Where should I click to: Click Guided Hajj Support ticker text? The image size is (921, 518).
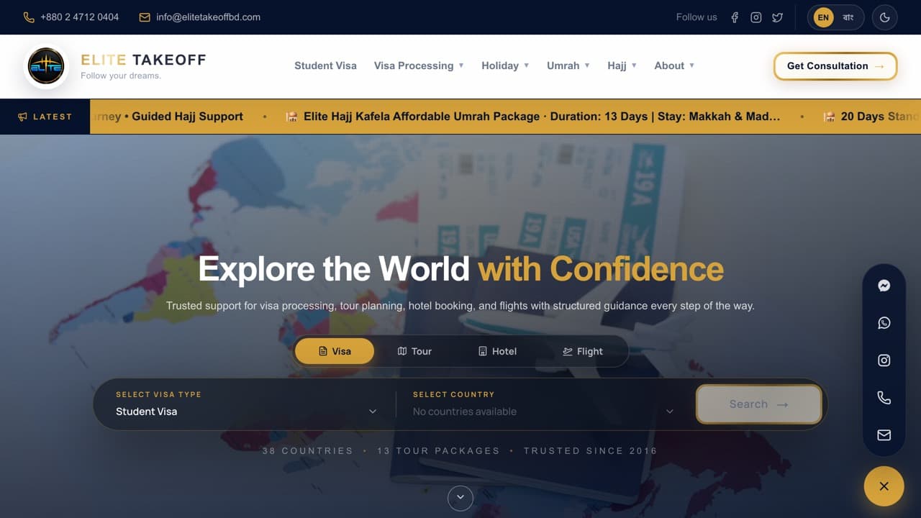tap(187, 117)
